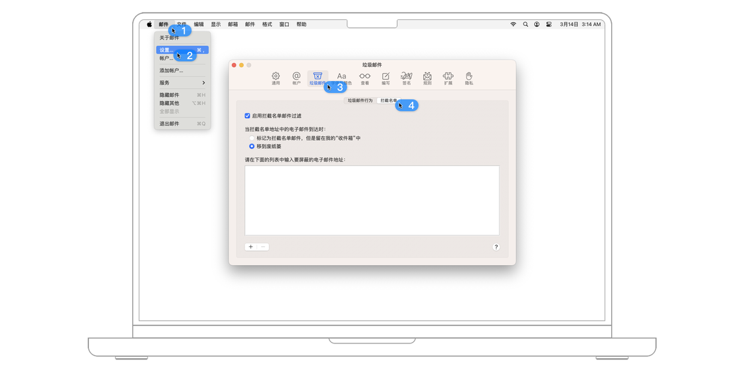Choose 退出邮件 menu item
The height and width of the screenshot is (372, 744).
click(182, 124)
